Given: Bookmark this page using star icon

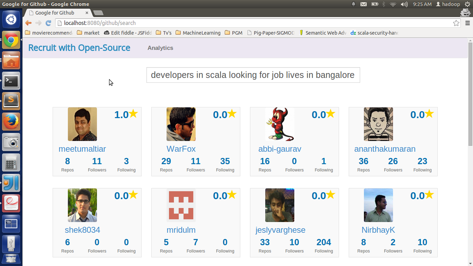Looking at the screenshot, I should pyautogui.click(x=456, y=23).
